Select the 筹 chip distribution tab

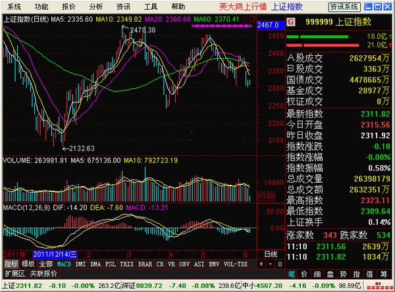(383, 273)
